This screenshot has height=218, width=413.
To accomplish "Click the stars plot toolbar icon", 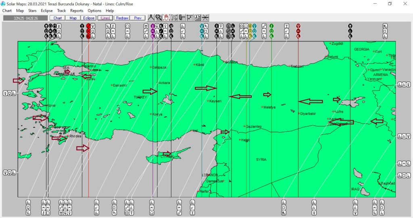I will tap(190, 18).
